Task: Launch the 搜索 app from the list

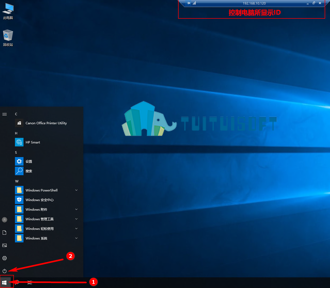Action: click(x=48, y=171)
